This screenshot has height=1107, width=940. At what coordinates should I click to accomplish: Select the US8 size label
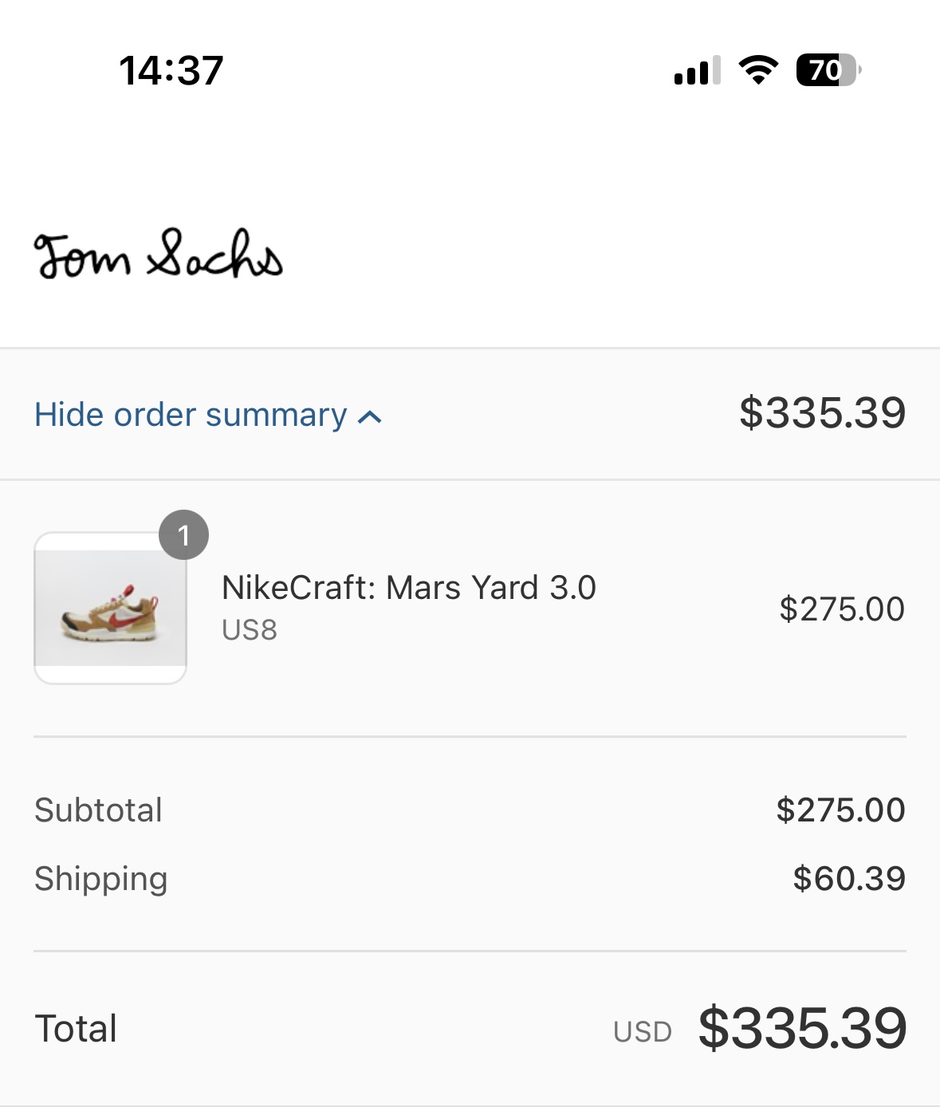250,630
